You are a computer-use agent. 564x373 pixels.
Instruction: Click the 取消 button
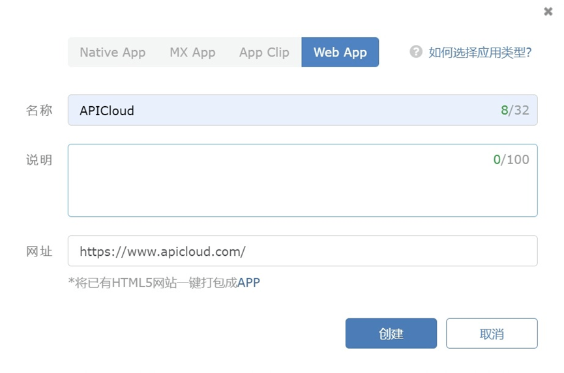(x=492, y=333)
